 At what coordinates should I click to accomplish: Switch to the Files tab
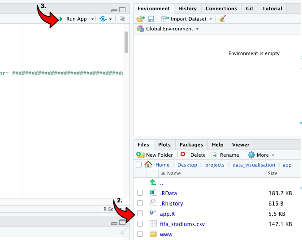tap(143, 145)
